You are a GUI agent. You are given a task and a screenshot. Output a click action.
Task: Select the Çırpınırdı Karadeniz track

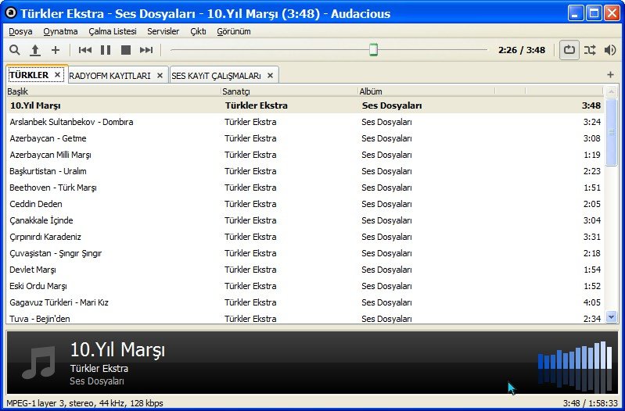click(x=305, y=237)
